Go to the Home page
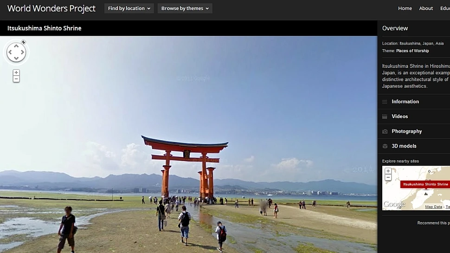Image resolution: width=450 pixels, height=253 pixels. coord(405,8)
